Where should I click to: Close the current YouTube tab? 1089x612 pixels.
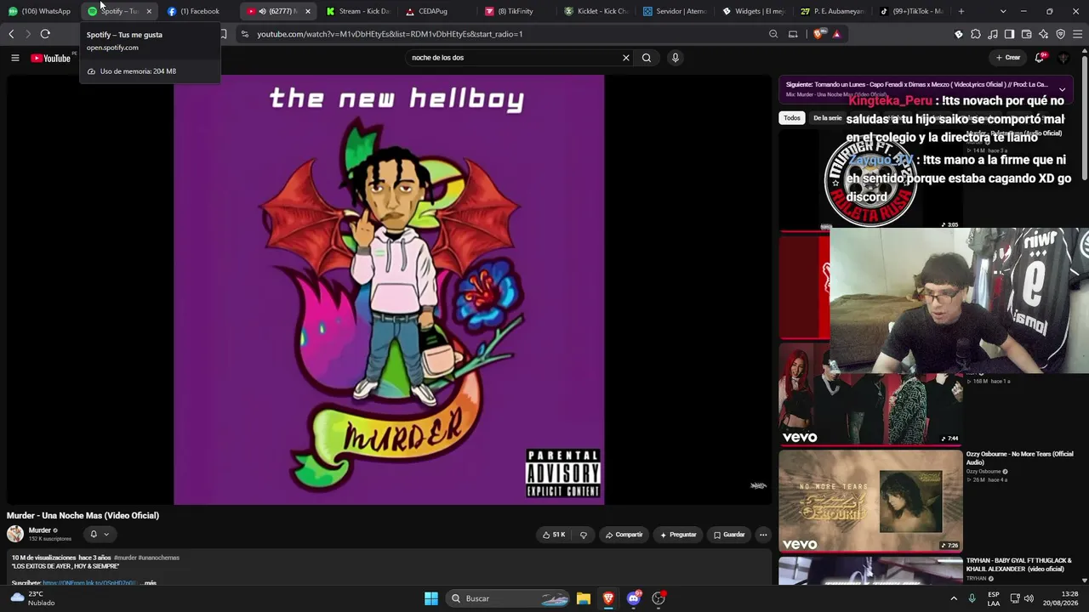click(x=307, y=11)
